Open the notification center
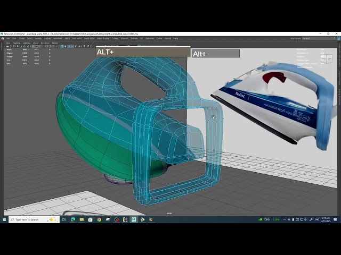 (335, 219)
